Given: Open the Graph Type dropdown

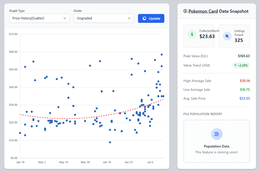Looking at the screenshot, I should tap(39, 18).
